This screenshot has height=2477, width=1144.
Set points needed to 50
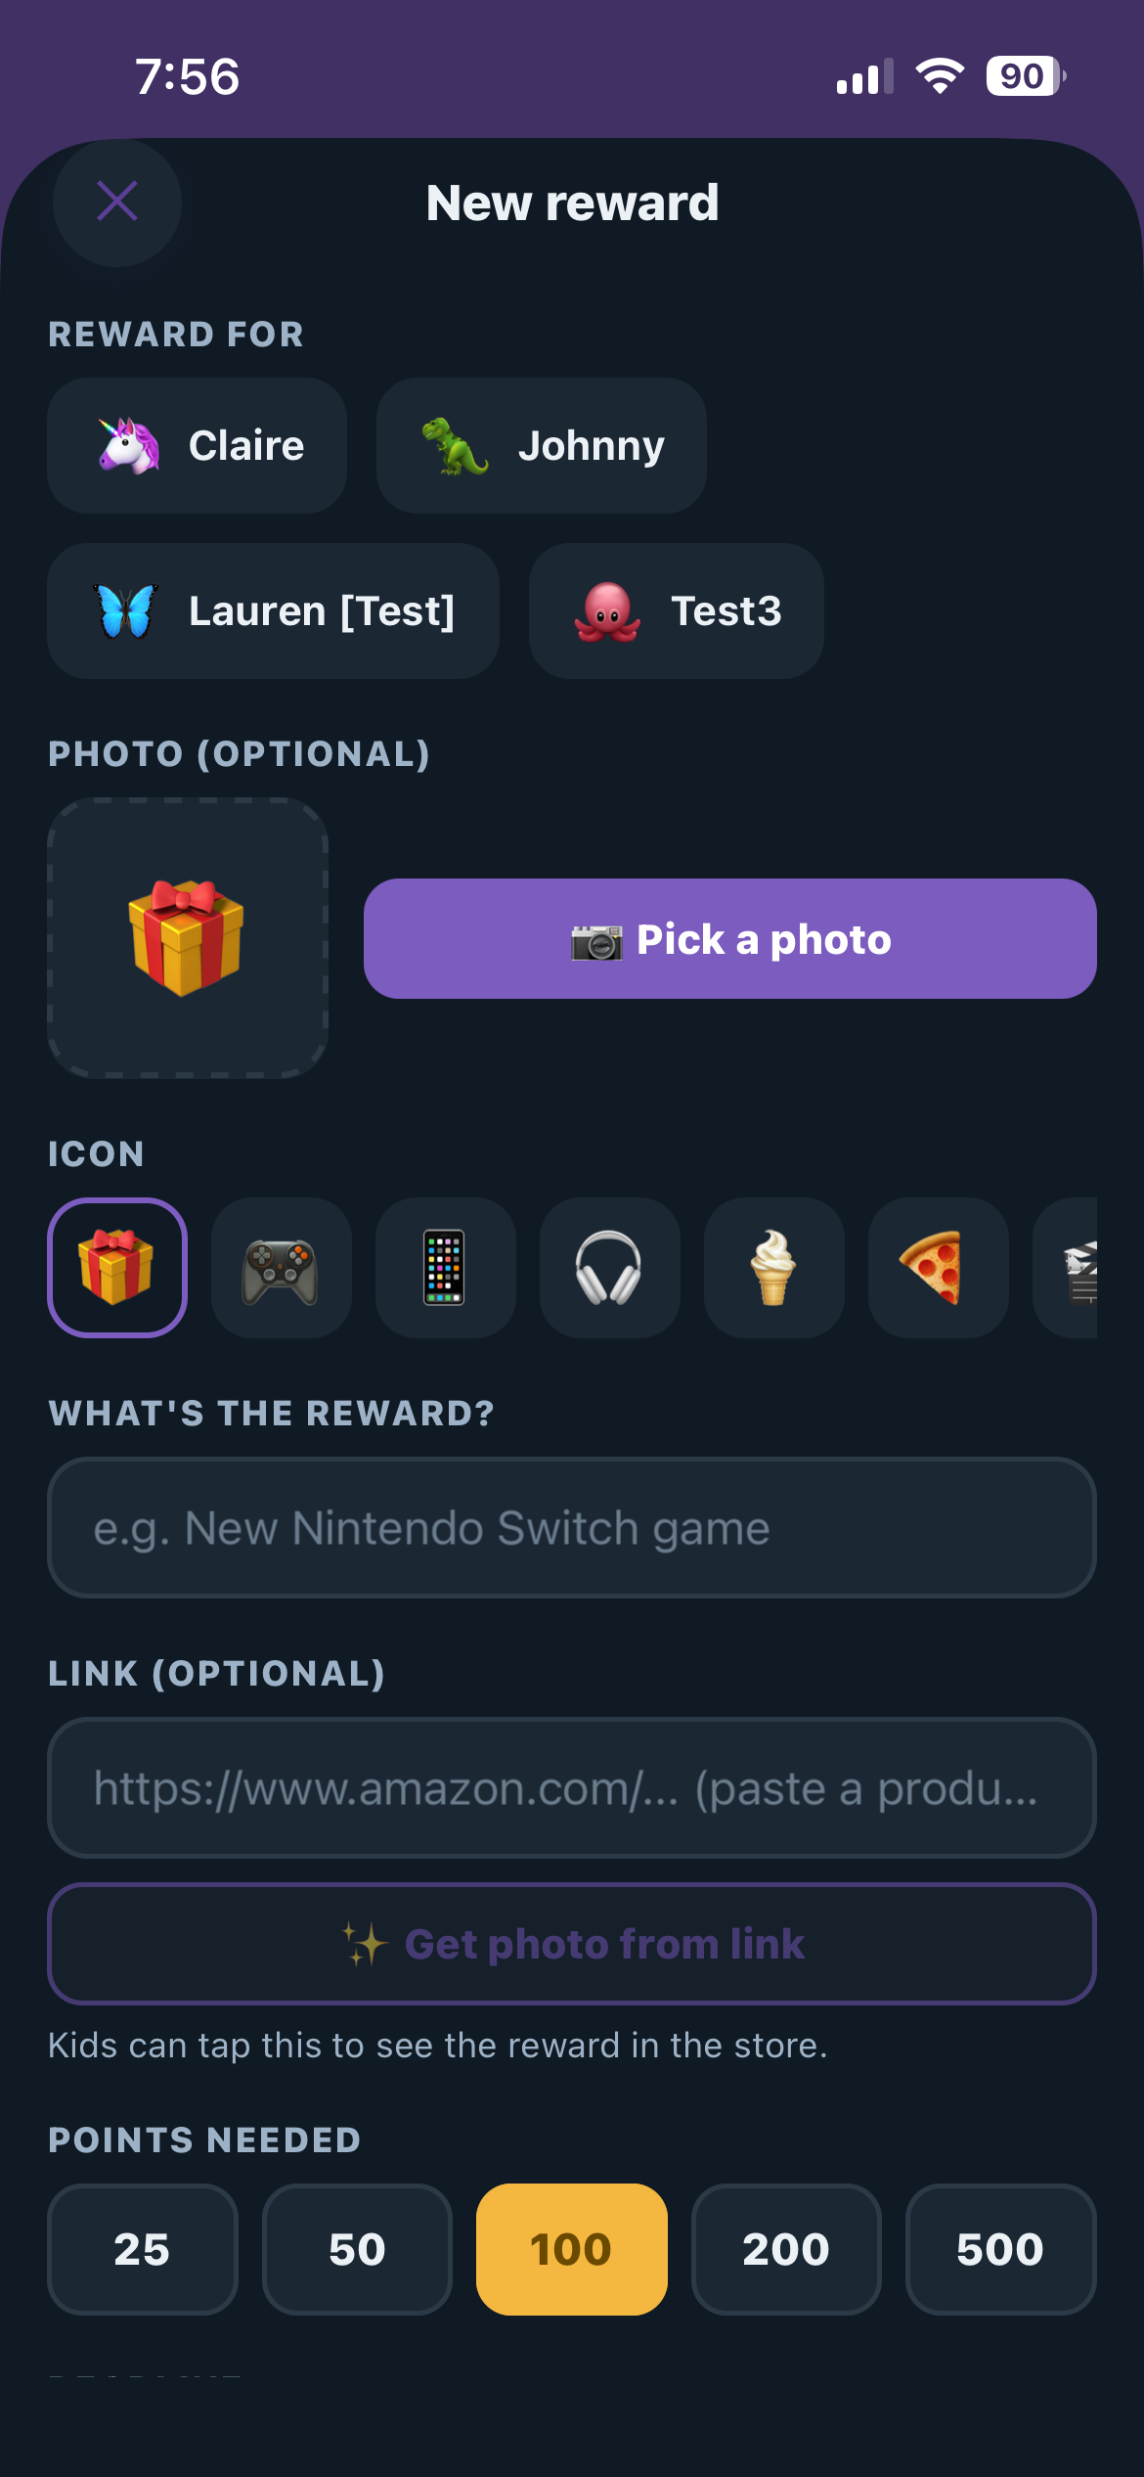click(x=357, y=2249)
